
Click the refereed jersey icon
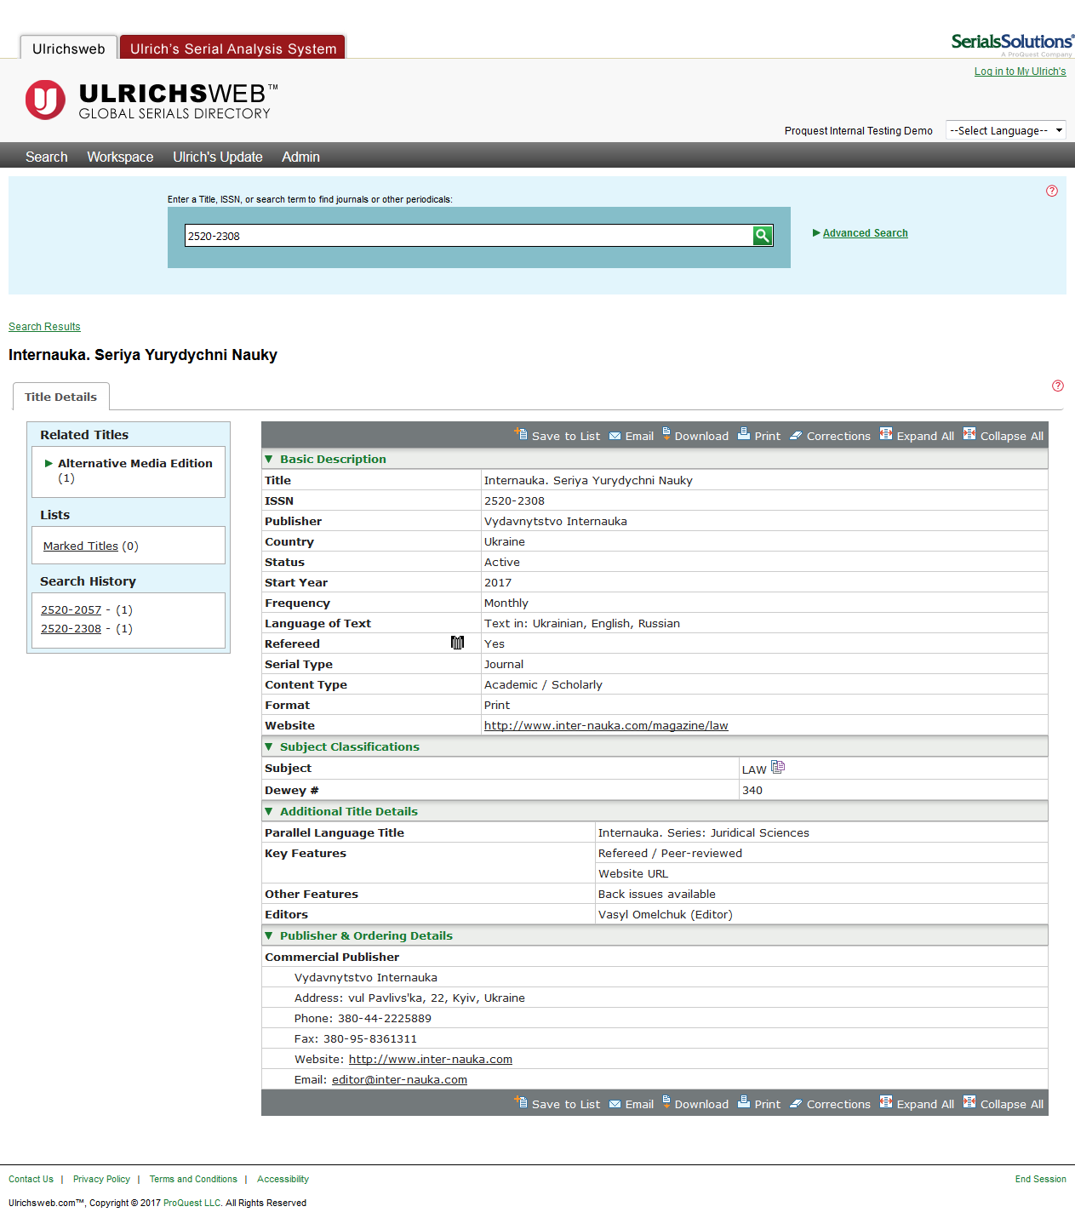pos(457,643)
